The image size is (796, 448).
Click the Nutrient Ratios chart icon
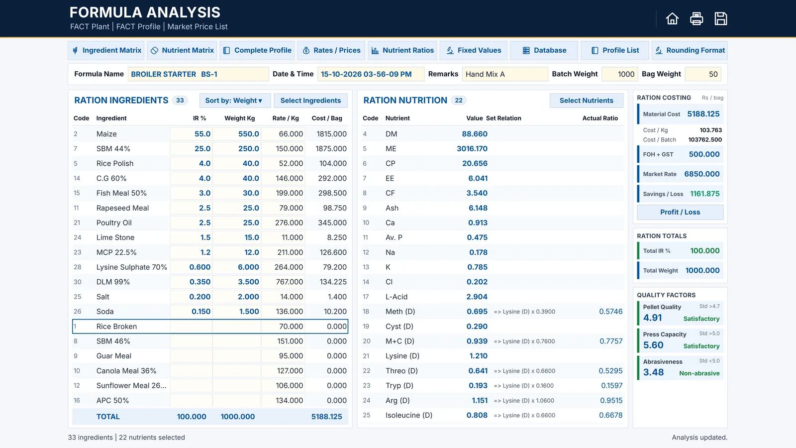[375, 50]
